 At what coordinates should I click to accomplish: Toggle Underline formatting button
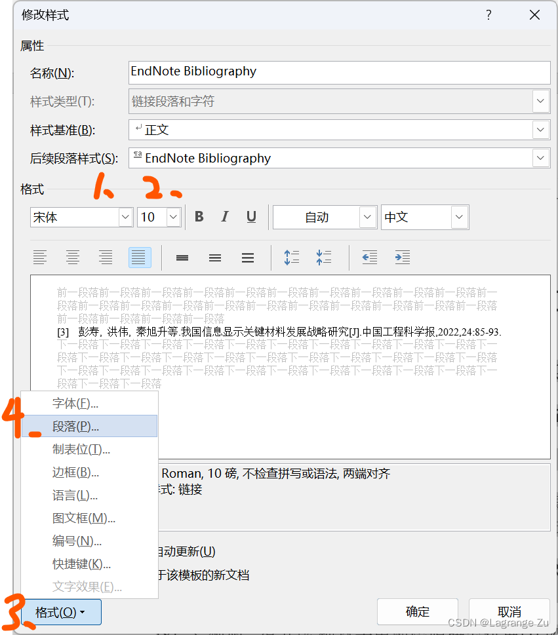click(x=251, y=217)
